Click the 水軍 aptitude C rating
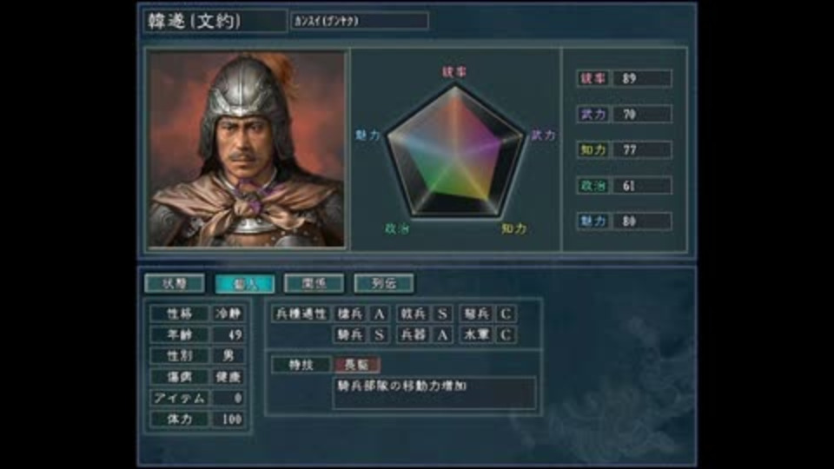Viewport: 834px width, 469px height. tap(506, 335)
